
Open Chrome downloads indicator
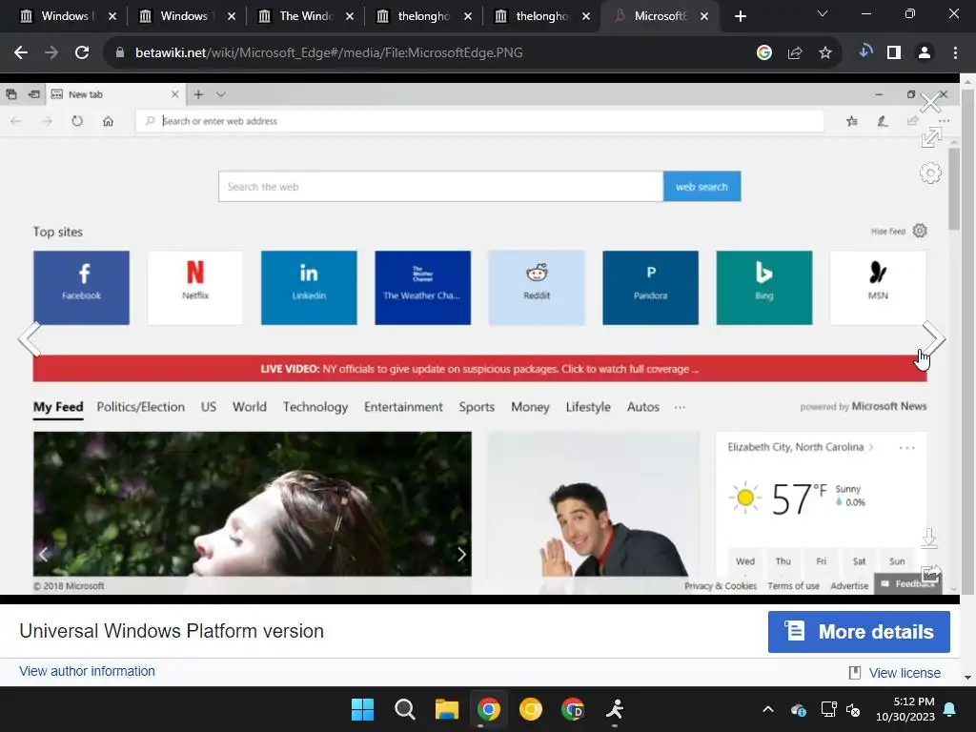864,52
